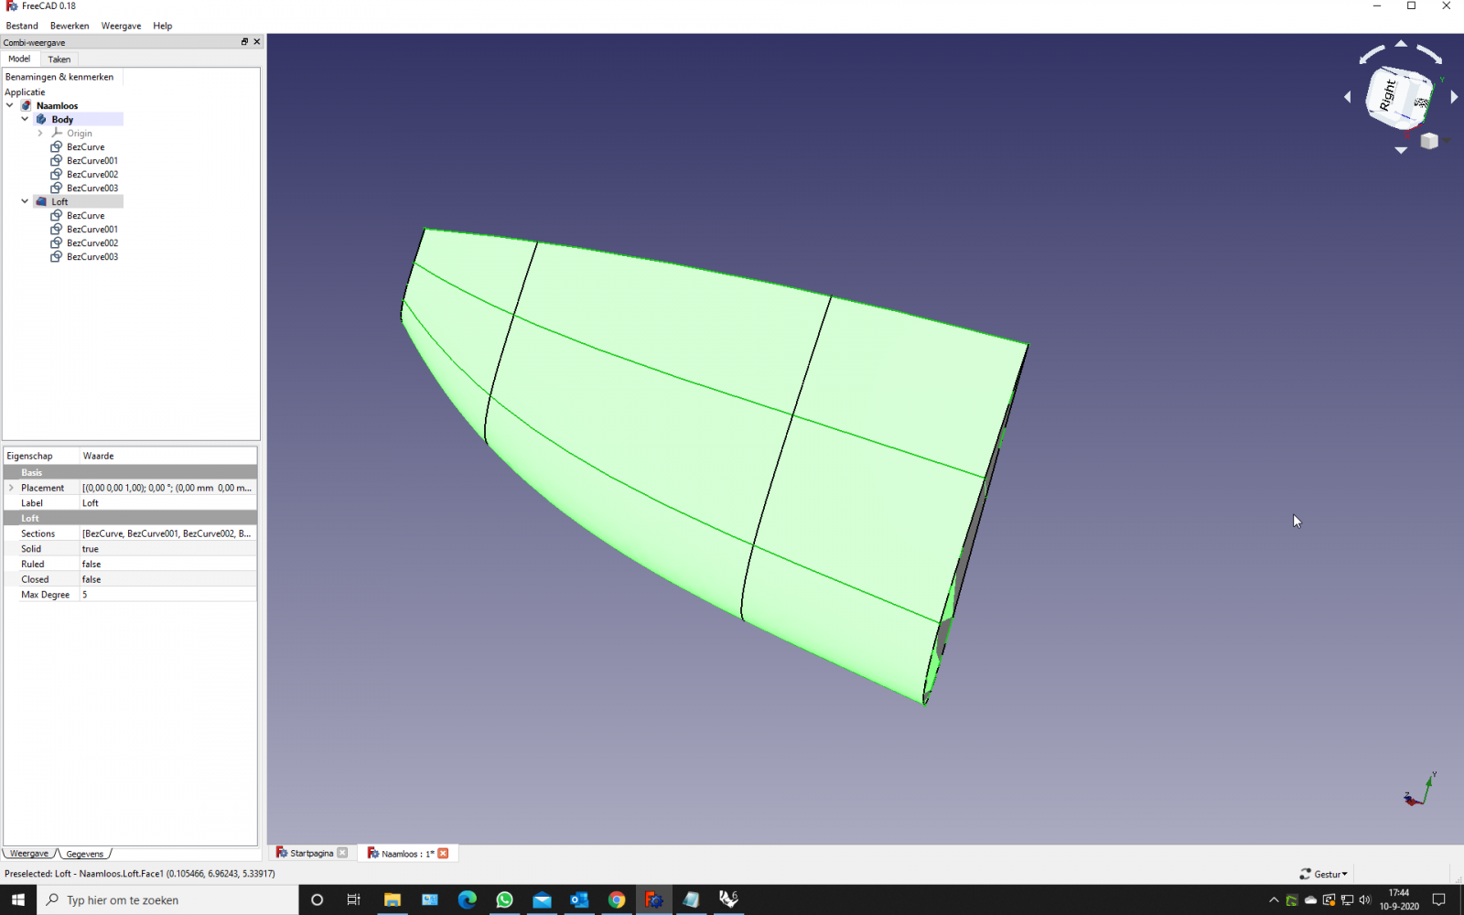Screen dimensions: 1464x915
Task: Open the Bewerken menu
Action: (70, 26)
